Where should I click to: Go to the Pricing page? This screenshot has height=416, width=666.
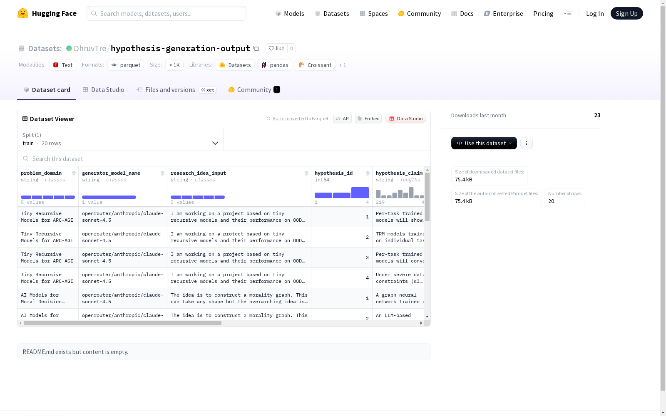[x=543, y=13]
